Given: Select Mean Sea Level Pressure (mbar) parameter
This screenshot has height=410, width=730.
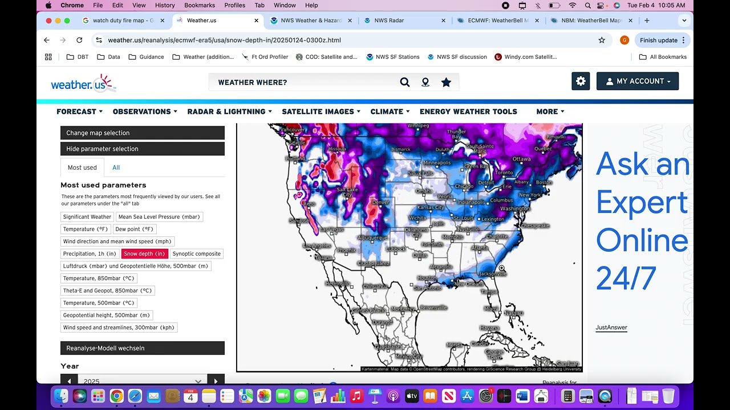Looking at the screenshot, I should click(x=159, y=217).
